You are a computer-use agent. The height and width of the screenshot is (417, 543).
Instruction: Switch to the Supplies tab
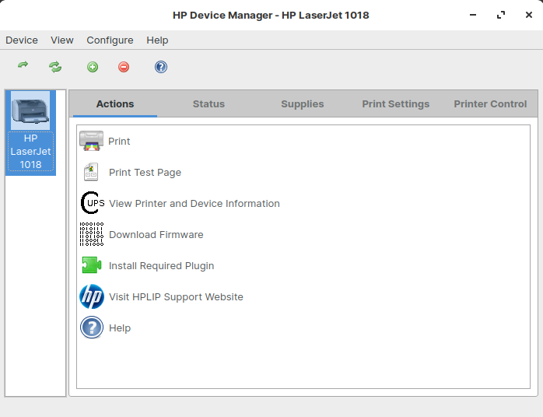302,103
